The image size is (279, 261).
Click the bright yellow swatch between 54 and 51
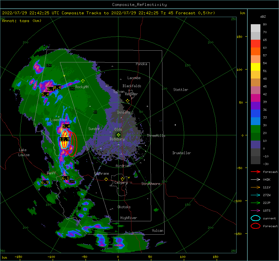(x=255, y=67)
